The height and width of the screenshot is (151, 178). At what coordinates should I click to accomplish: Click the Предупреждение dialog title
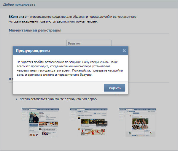pos(33,51)
